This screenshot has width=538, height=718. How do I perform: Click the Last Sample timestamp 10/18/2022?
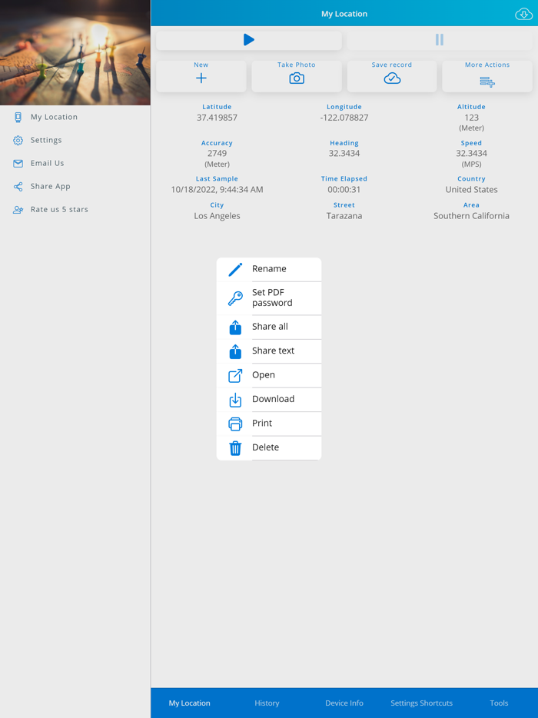(x=217, y=190)
